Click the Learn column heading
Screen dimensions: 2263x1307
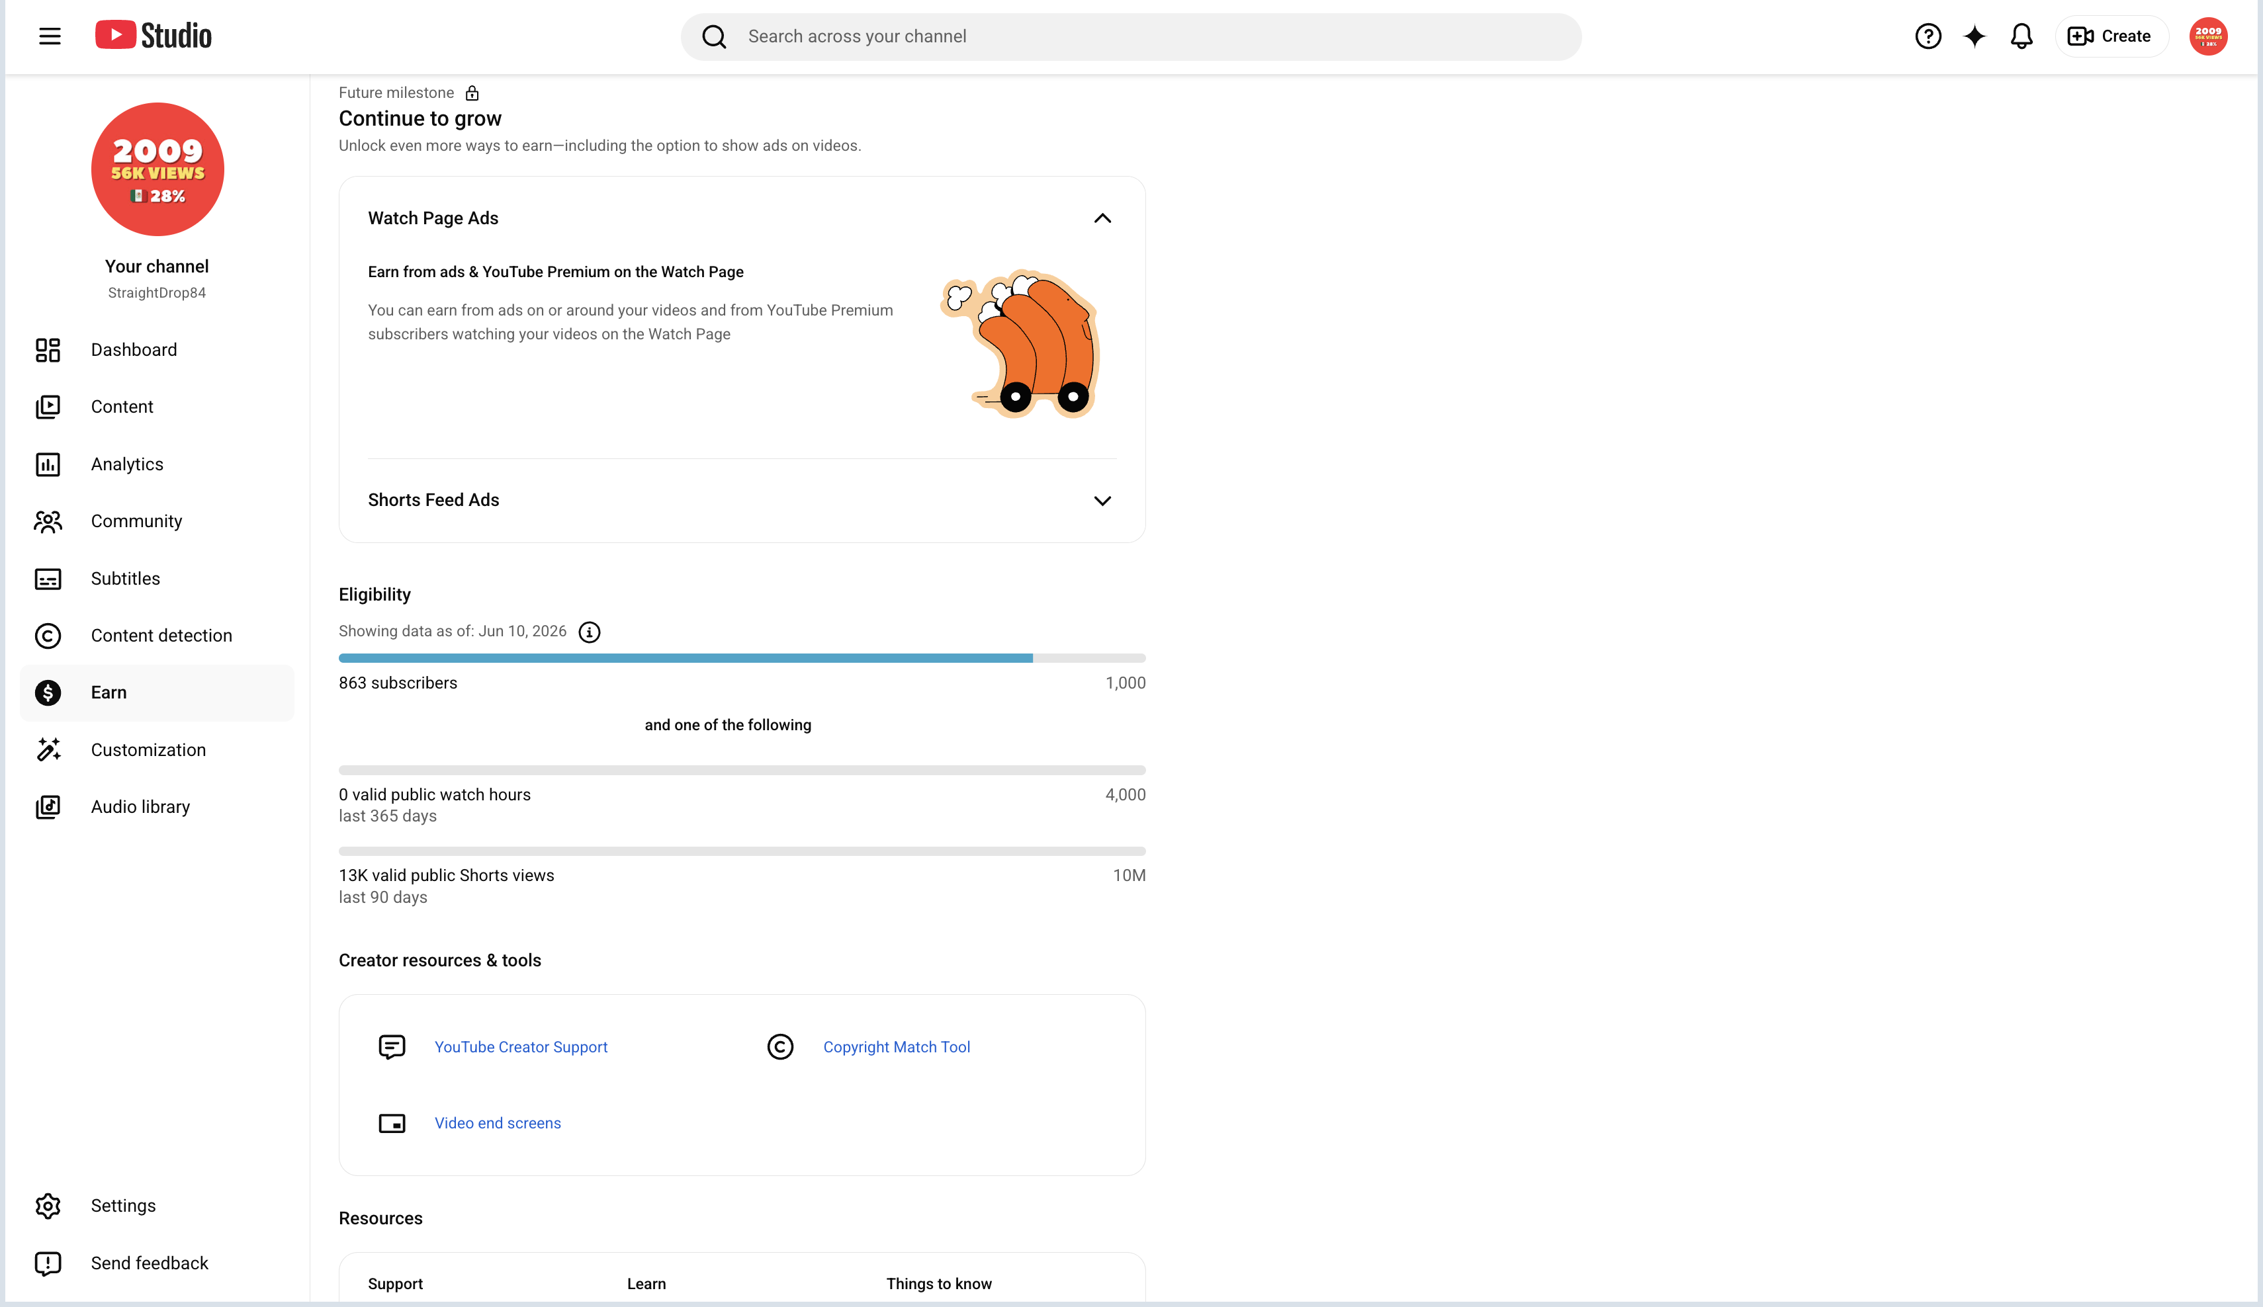pos(646,1284)
